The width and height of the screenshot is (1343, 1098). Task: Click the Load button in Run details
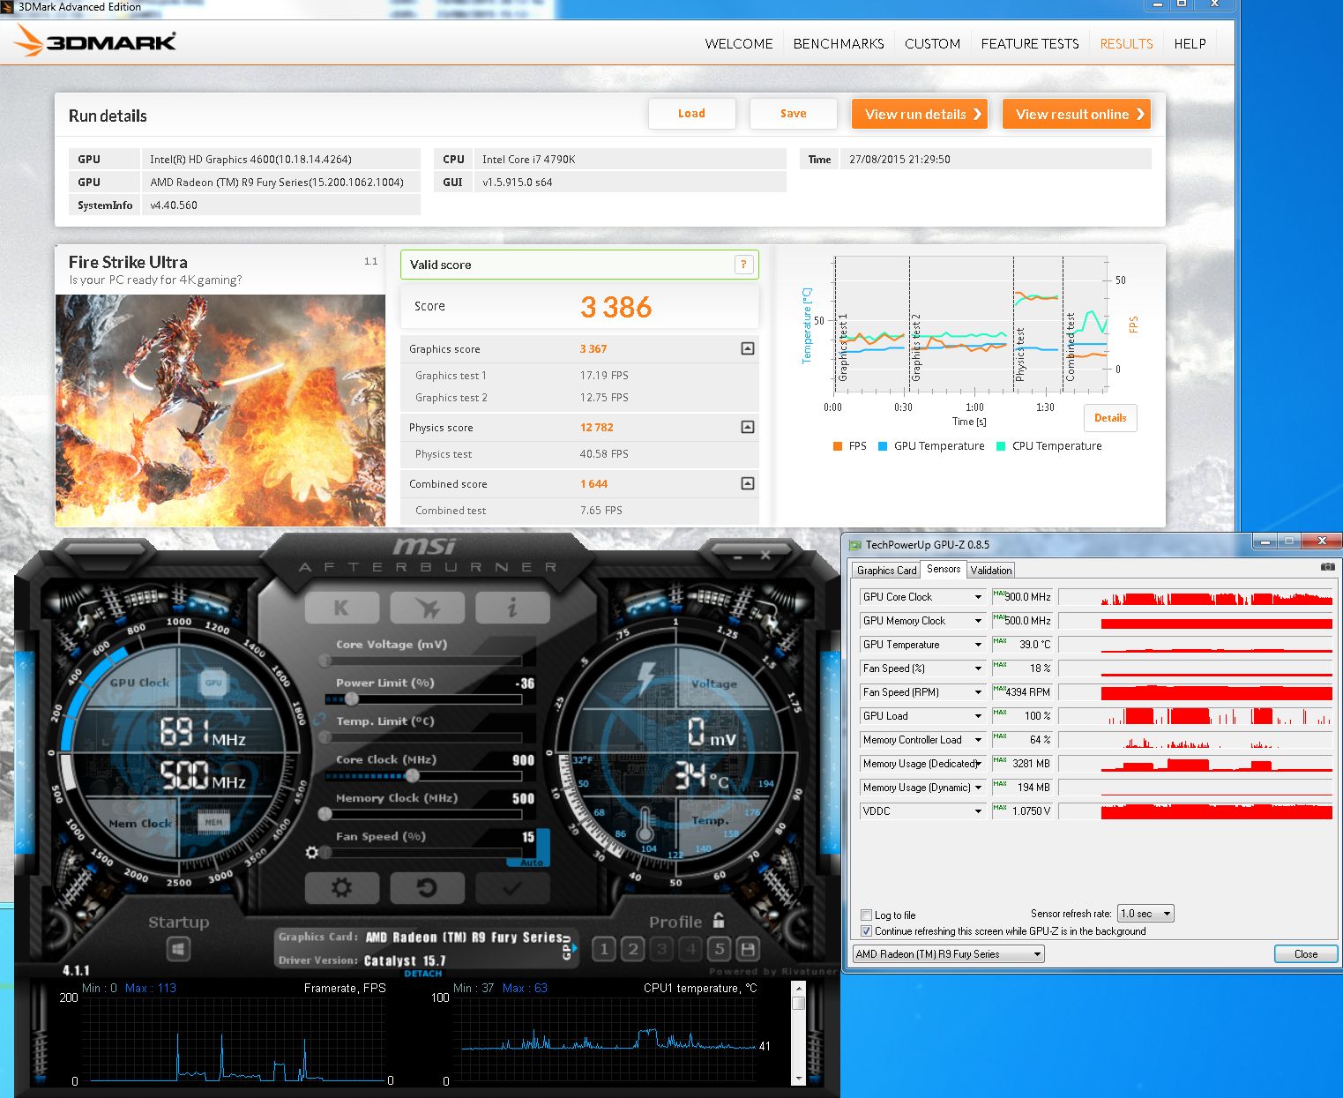[x=691, y=114]
